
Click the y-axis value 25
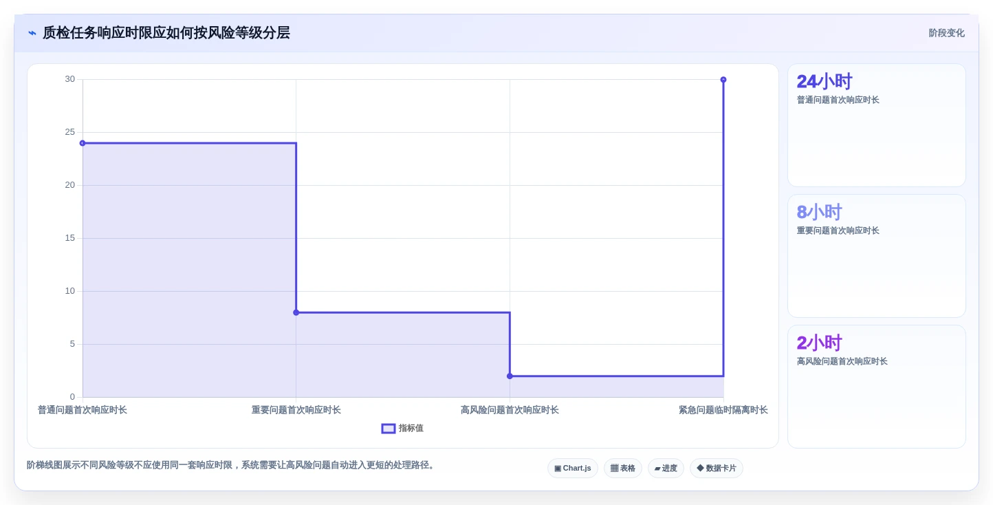[x=70, y=132]
